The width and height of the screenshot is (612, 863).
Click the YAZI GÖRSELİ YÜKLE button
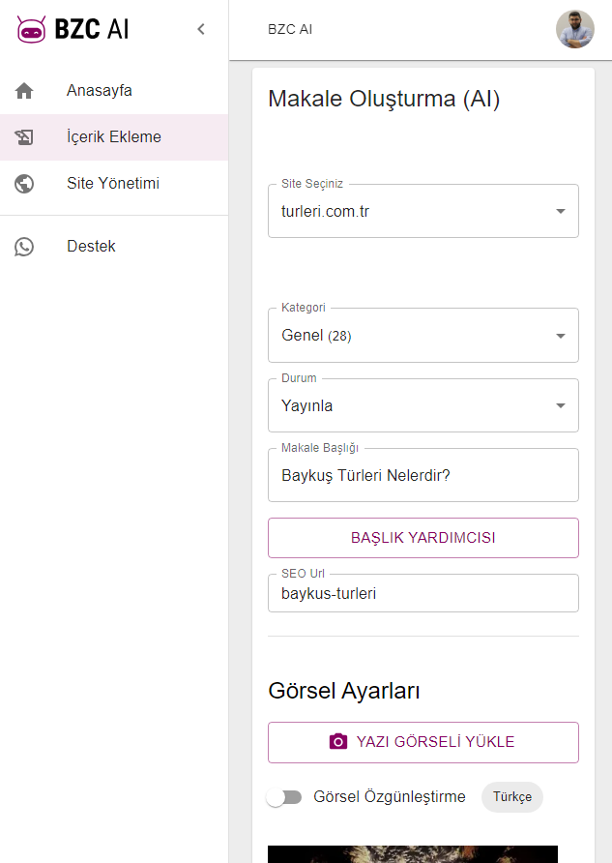pos(423,742)
